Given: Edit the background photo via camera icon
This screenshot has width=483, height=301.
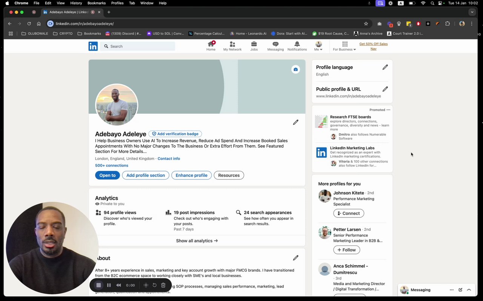Looking at the screenshot, I should click(x=295, y=69).
